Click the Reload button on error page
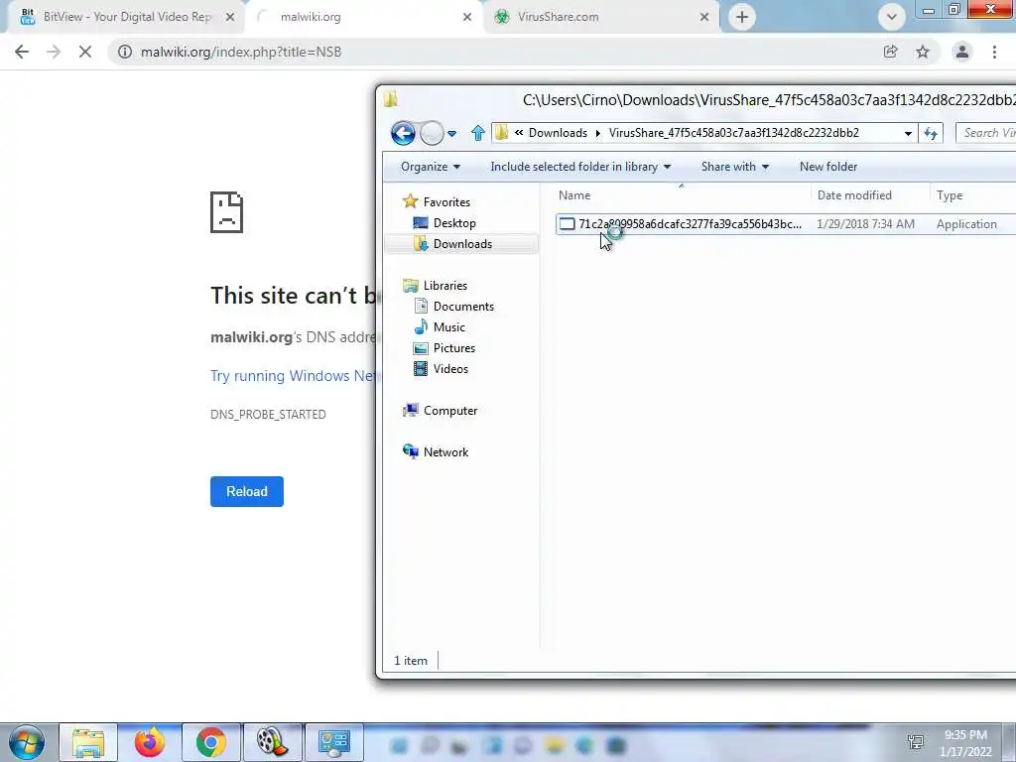 (x=247, y=491)
